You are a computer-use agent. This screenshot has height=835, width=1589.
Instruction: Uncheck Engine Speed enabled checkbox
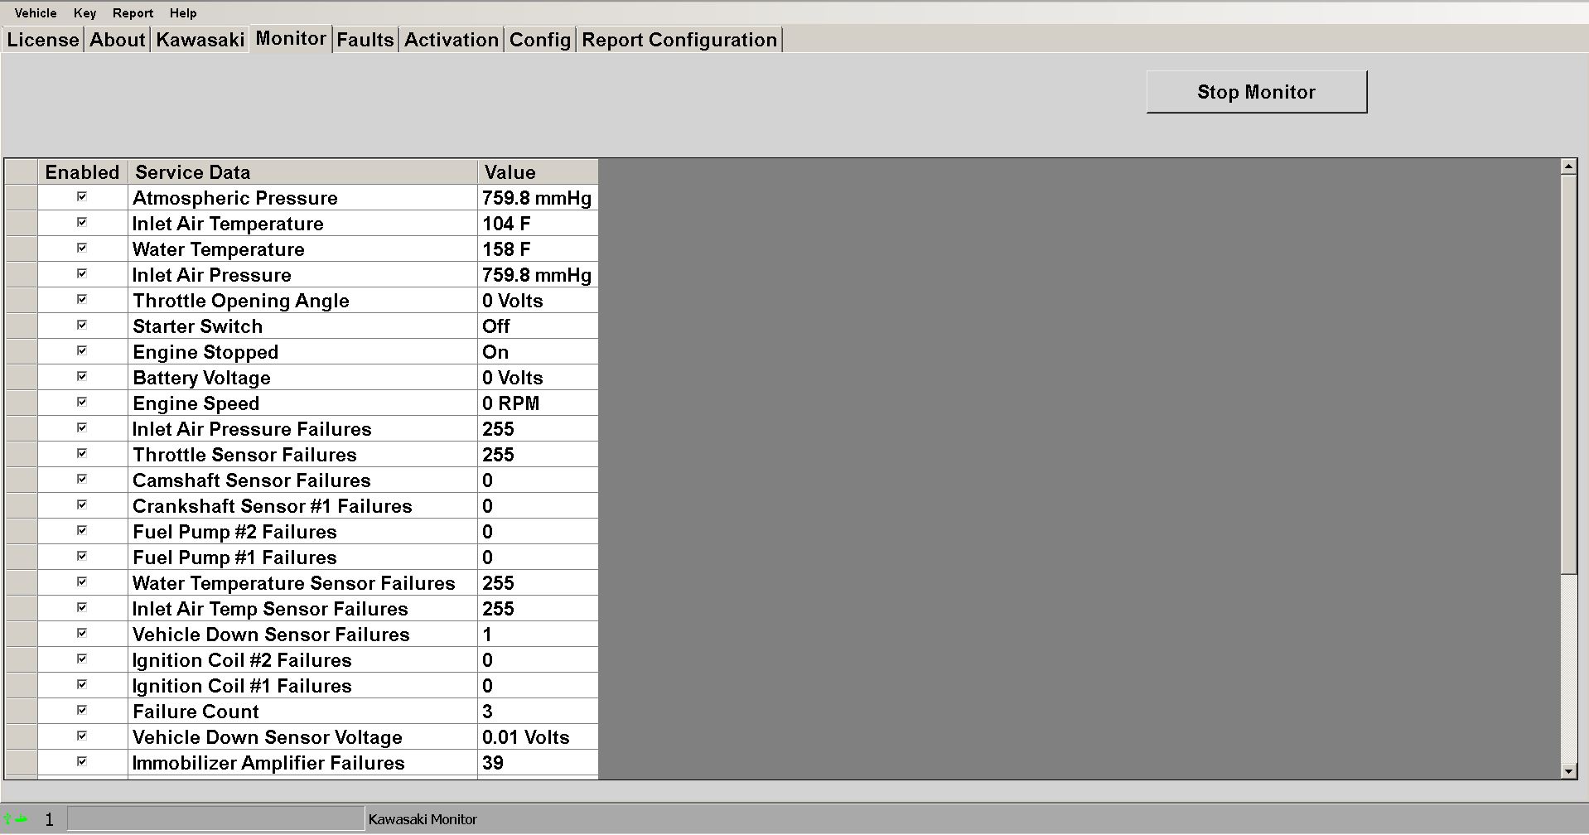click(x=82, y=402)
